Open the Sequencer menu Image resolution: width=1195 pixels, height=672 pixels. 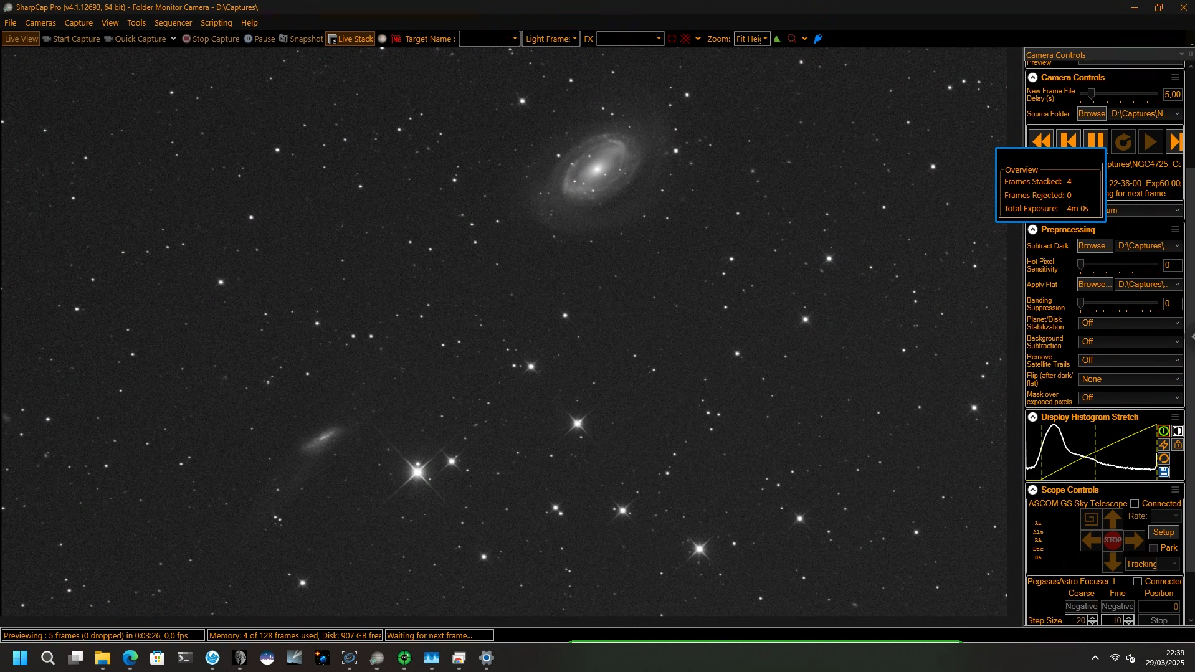coord(173,23)
